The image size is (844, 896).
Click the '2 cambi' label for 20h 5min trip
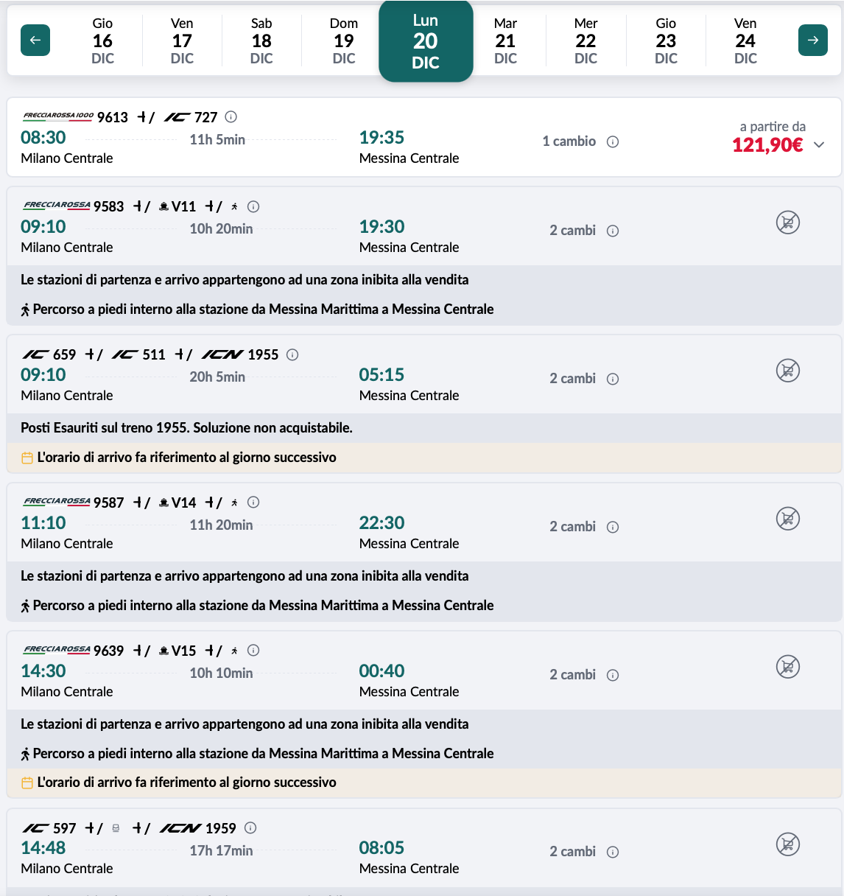(572, 378)
